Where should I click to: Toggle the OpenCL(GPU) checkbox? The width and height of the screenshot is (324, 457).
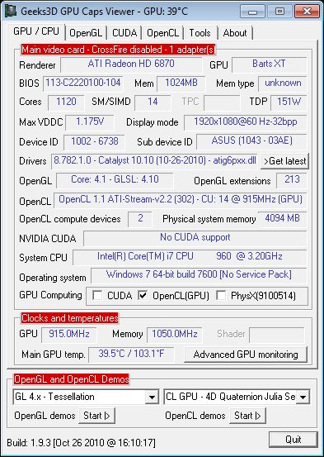(x=143, y=296)
